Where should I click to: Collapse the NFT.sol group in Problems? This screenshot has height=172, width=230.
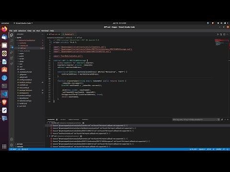[47, 136]
